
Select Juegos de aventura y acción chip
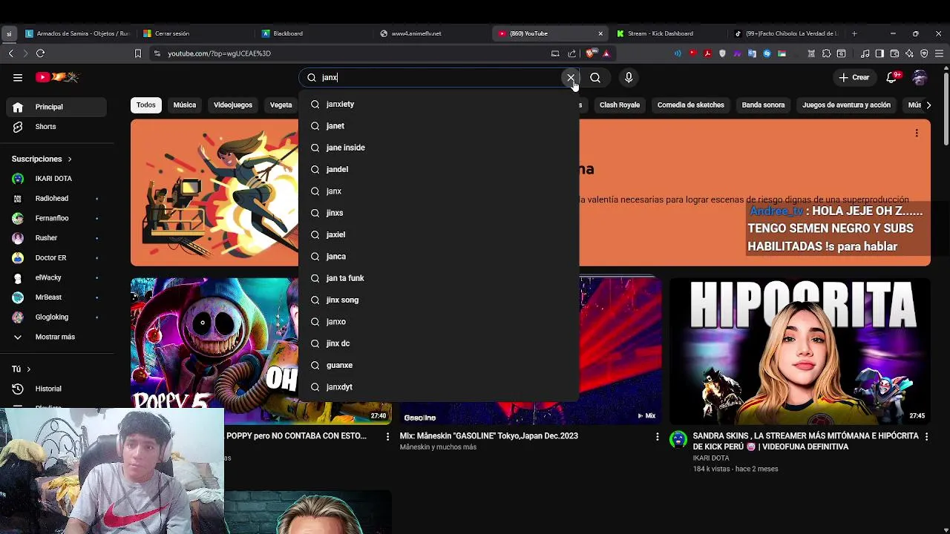click(x=846, y=105)
